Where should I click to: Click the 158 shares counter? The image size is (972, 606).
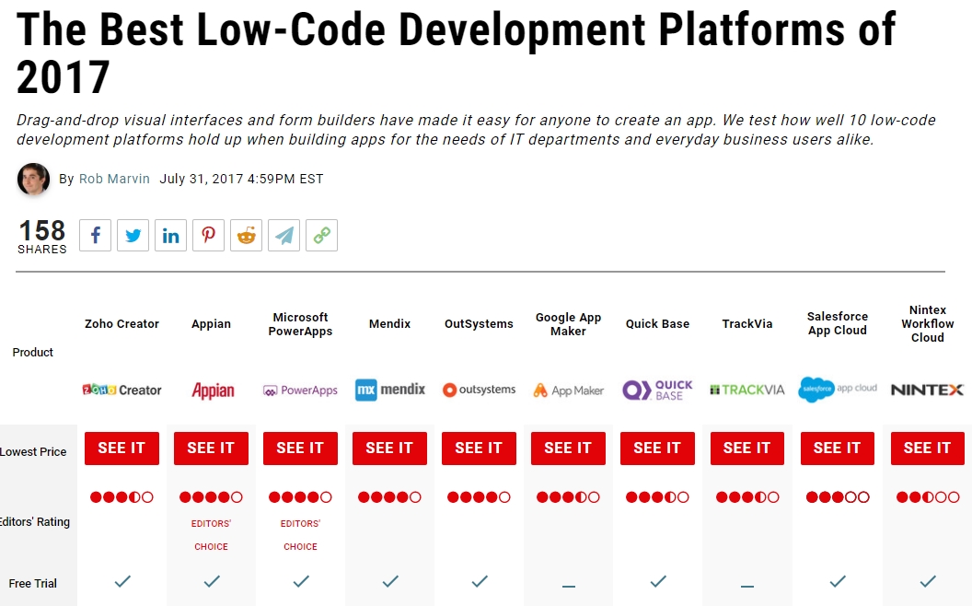point(42,237)
